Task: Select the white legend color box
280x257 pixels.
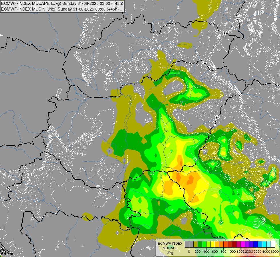Action: tap(273, 244)
